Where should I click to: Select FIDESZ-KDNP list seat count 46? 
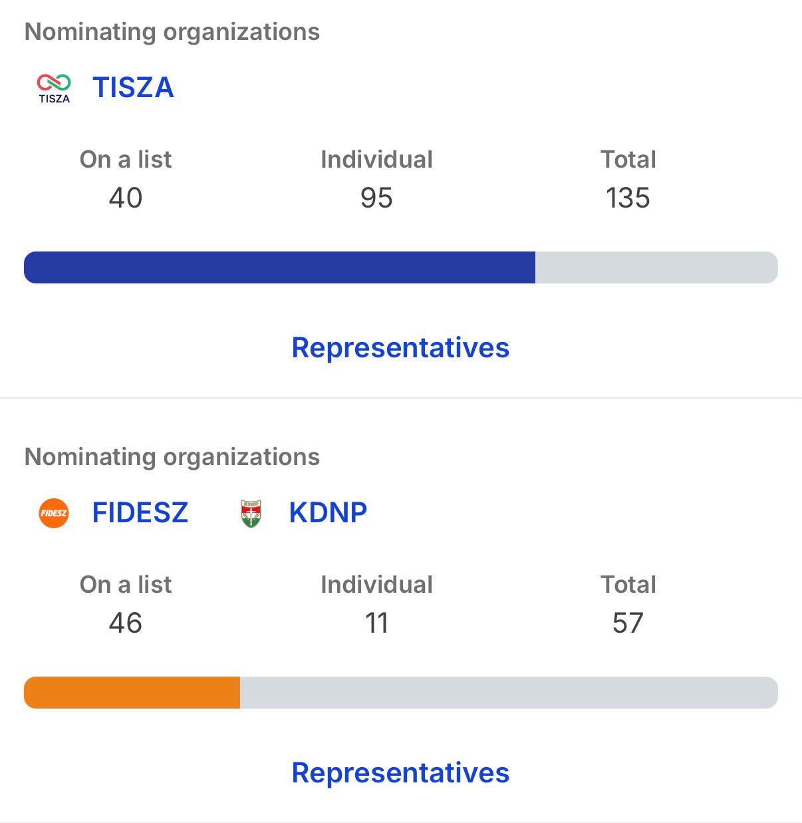125,623
